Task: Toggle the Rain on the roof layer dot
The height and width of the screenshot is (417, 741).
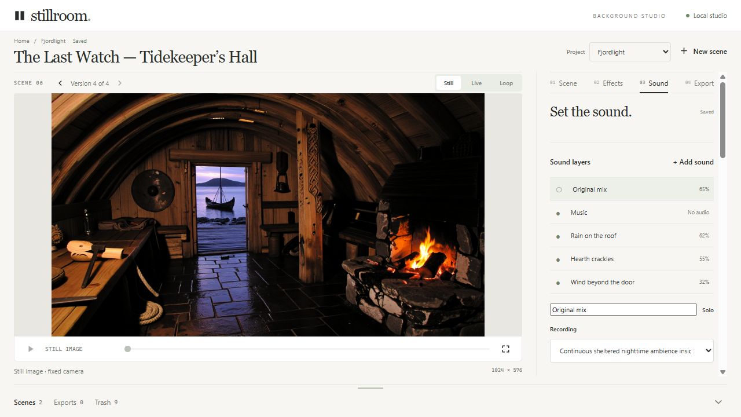Action: pyautogui.click(x=558, y=236)
